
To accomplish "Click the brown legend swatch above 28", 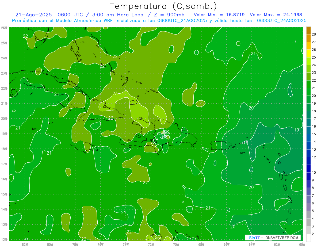I will (x=308, y=30).
